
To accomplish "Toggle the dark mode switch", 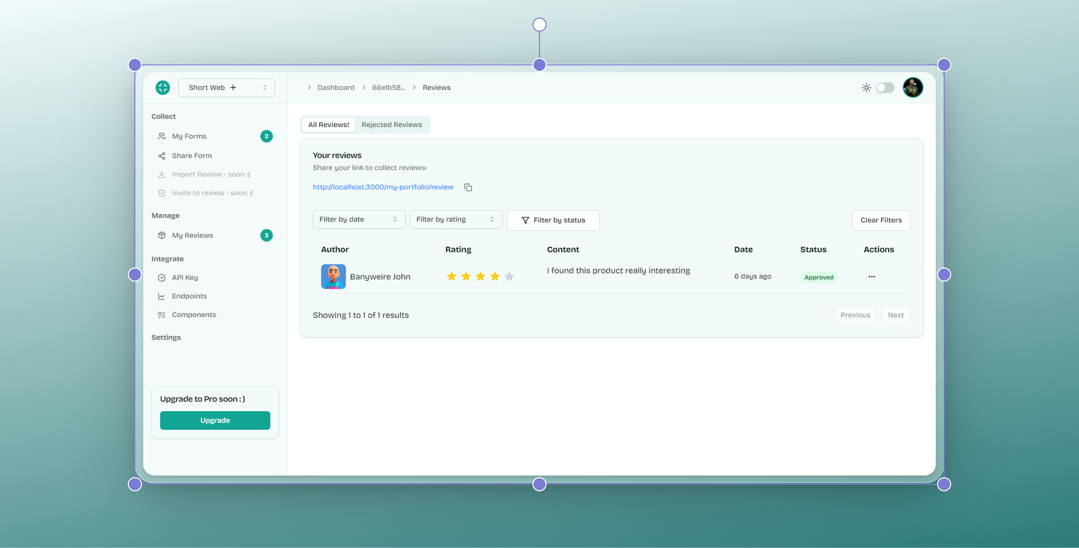I will 885,87.
